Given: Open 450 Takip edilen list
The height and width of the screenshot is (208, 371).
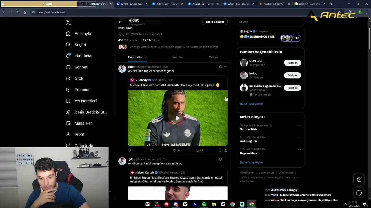Looking at the screenshot, I should 129,40.
